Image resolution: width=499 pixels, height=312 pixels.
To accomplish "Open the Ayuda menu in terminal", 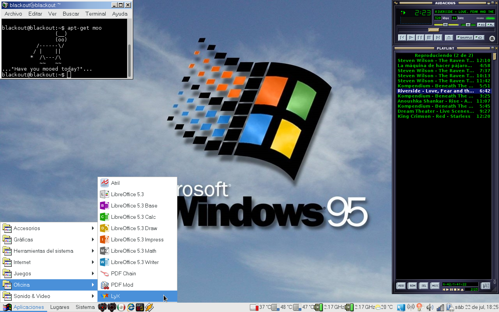I will tap(120, 14).
